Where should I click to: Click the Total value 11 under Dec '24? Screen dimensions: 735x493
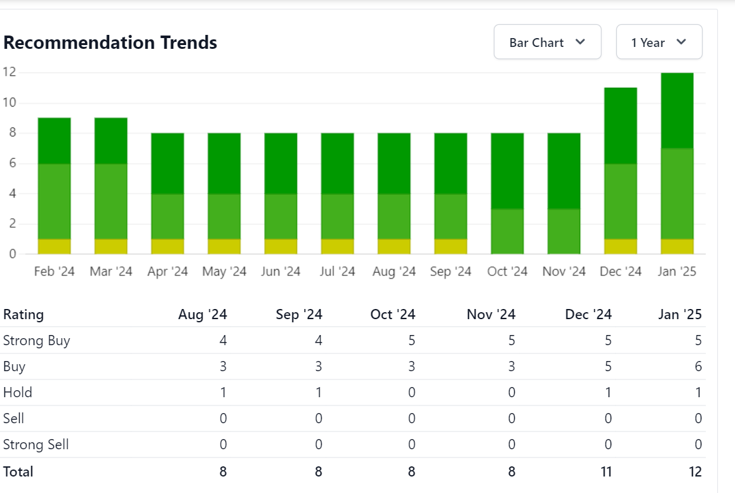pos(606,472)
